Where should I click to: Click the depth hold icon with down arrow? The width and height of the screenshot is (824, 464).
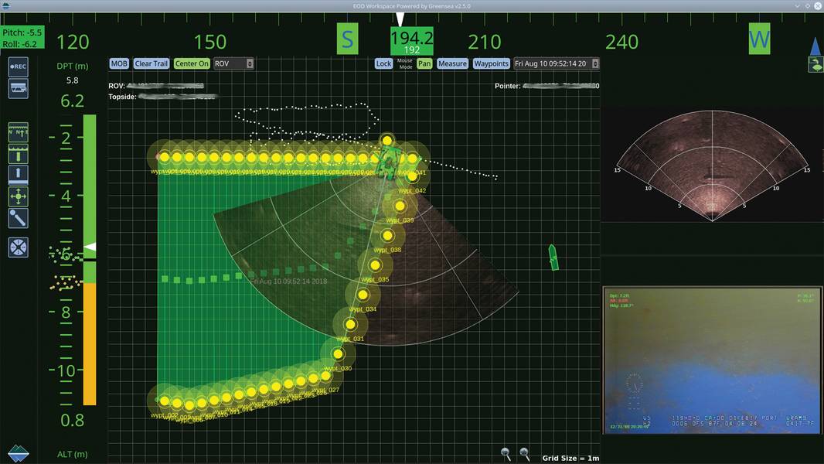(x=18, y=152)
